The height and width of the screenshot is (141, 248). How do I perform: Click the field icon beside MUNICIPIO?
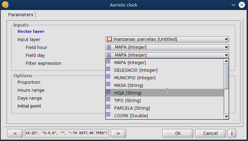tap(108, 78)
